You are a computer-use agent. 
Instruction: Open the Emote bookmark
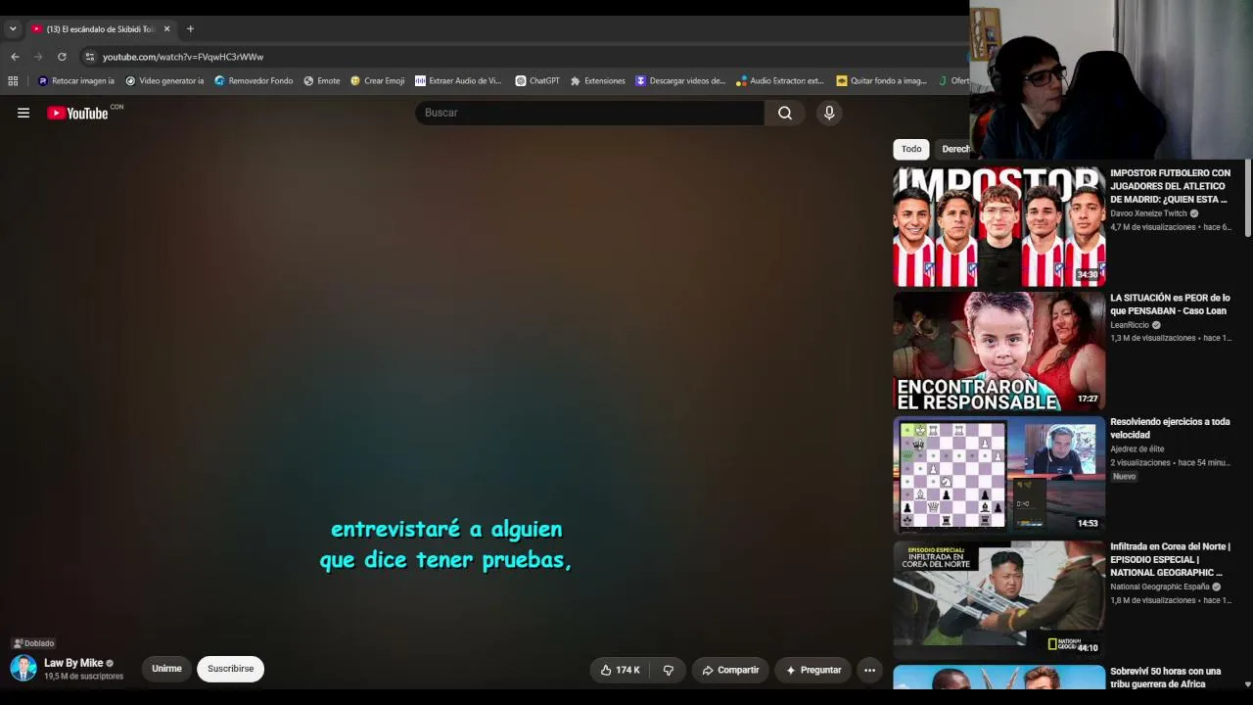(x=322, y=81)
